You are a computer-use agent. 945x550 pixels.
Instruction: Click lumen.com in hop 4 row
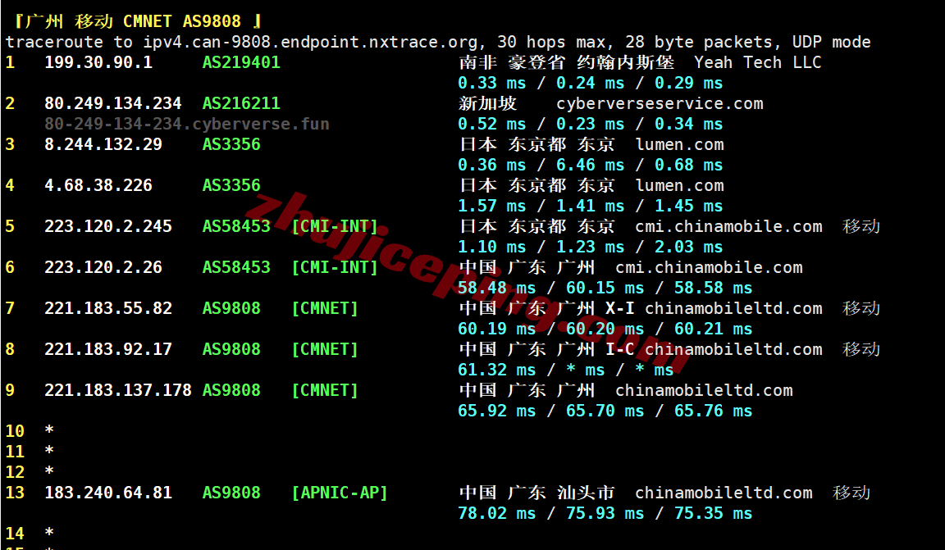point(679,185)
